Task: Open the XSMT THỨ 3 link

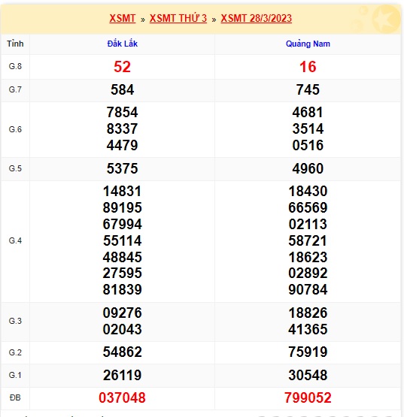Action: 178,18
